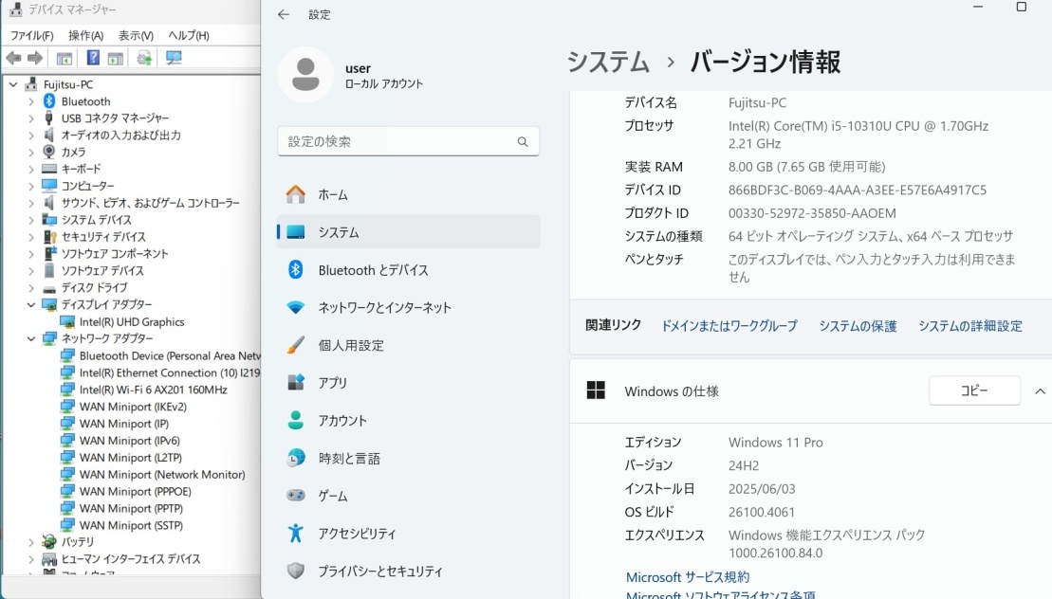This screenshot has height=599, width=1052.
Task: Click the コピー button for Windows specifications
Action: (974, 390)
